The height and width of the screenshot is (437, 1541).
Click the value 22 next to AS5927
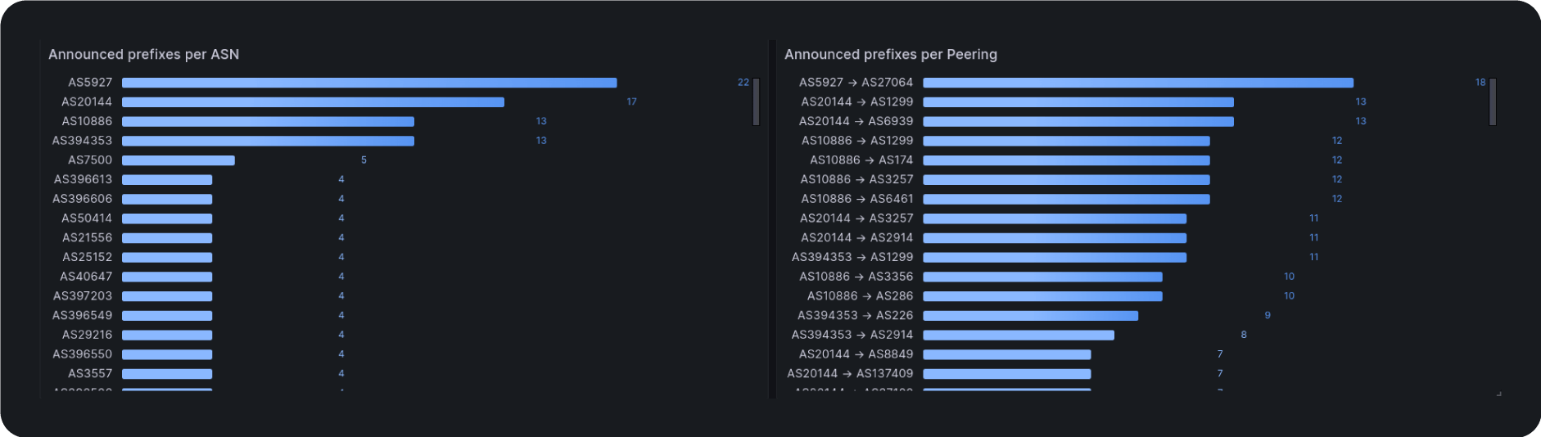point(743,83)
